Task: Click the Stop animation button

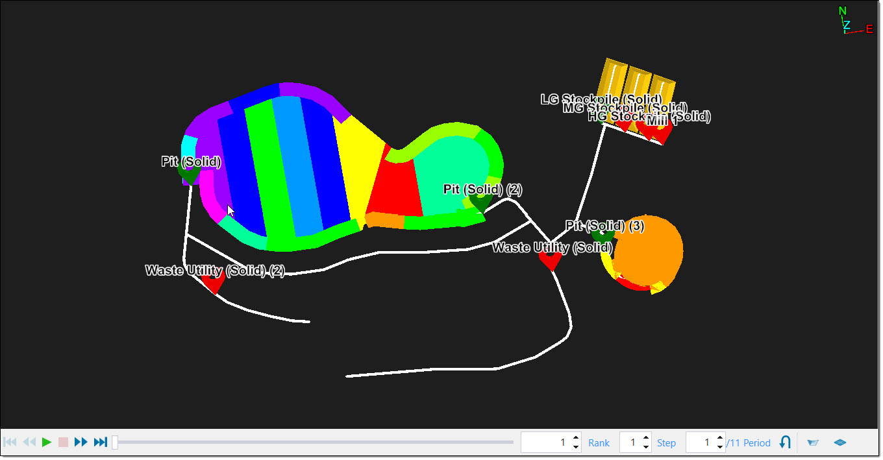Action: 63,442
